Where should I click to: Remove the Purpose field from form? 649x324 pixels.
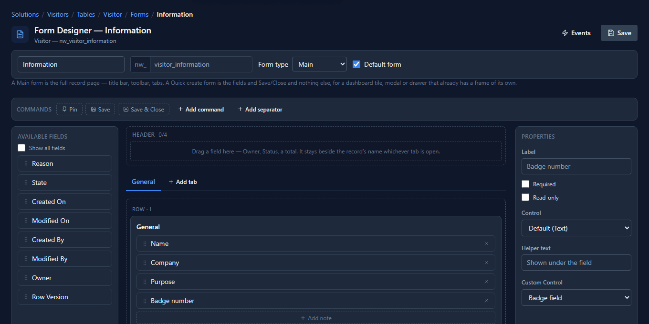click(x=486, y=282)
